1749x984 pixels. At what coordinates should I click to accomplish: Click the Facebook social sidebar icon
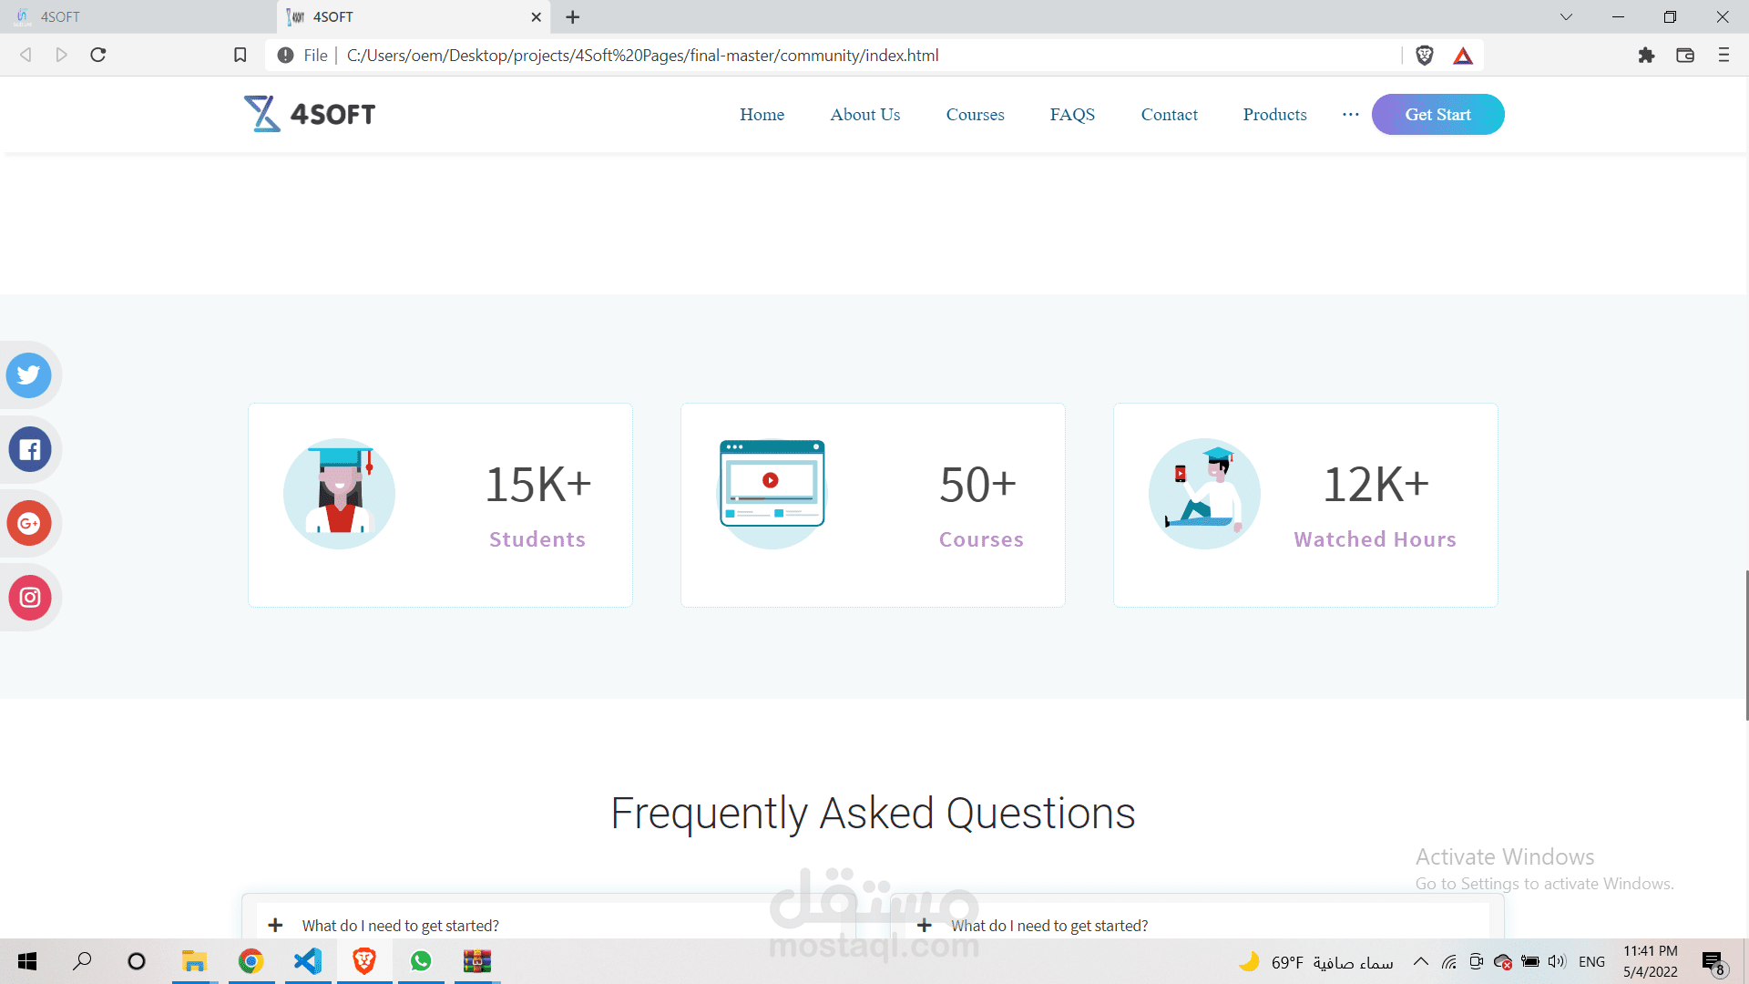[29, 449]
